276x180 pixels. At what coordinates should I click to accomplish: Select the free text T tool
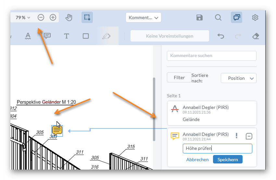click(x=67, y=36)
